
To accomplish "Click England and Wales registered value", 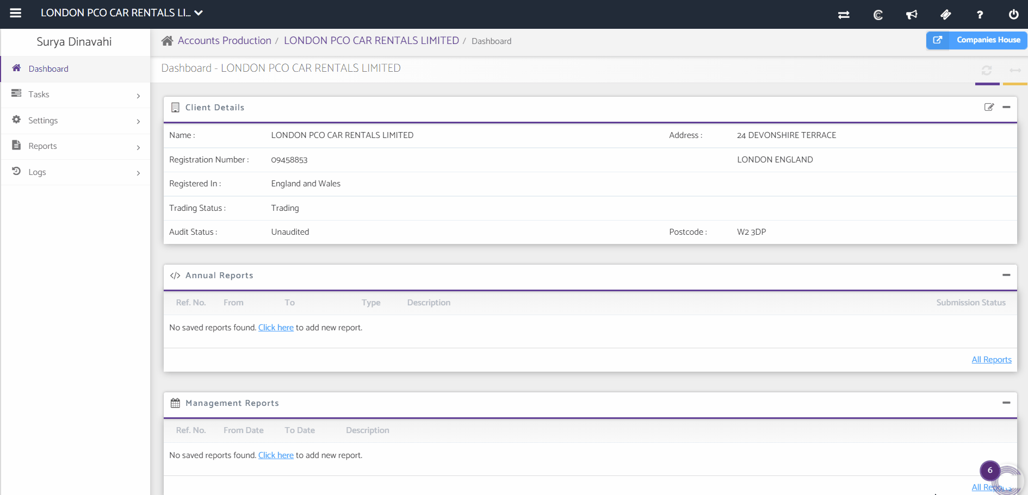I will pos(306,184).
